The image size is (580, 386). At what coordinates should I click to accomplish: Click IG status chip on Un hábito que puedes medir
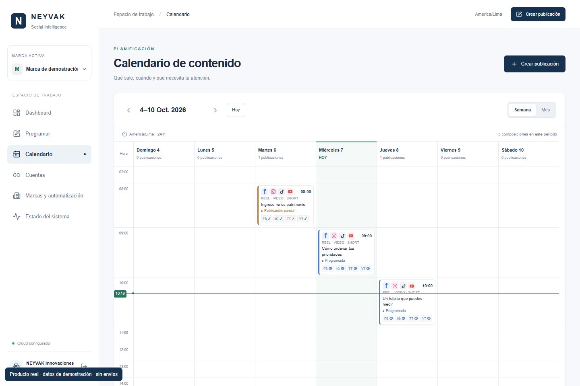point(401,318)
